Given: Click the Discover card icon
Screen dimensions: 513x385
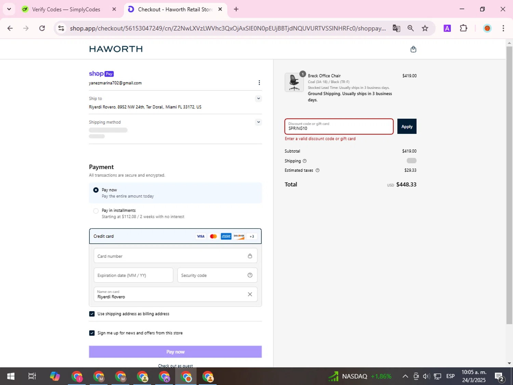Looking at the screenshot, I should 239,236.
